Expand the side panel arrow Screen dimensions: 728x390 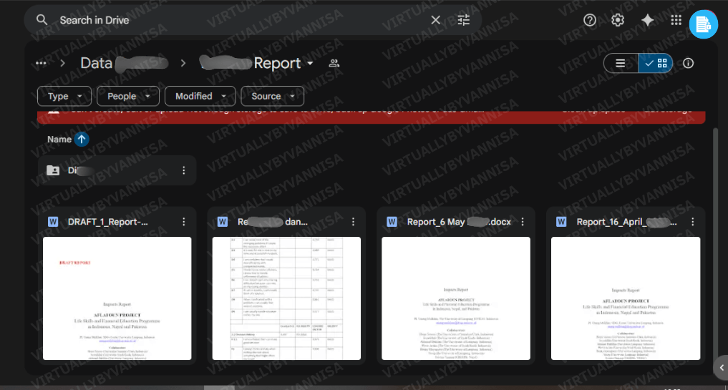click(x=722, y=367)
